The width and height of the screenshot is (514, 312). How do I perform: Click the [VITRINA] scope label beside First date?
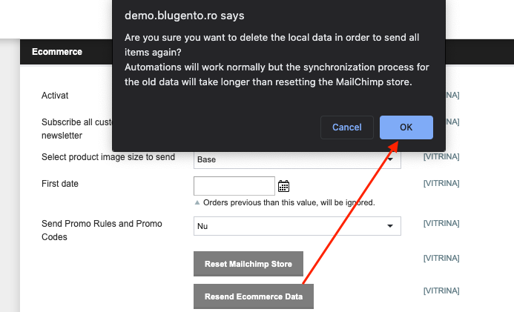pyautogui.click(x=441, y=183)
